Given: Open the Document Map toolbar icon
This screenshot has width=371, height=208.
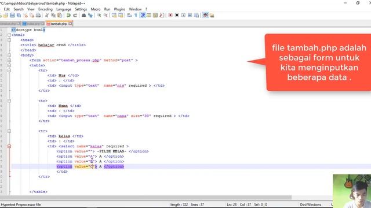Looking at the screenshot, I should pyautogui.click(x=155, y=16).
